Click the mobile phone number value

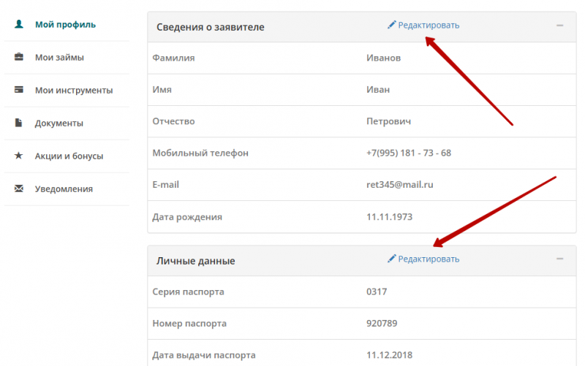[x=408, y=153]
